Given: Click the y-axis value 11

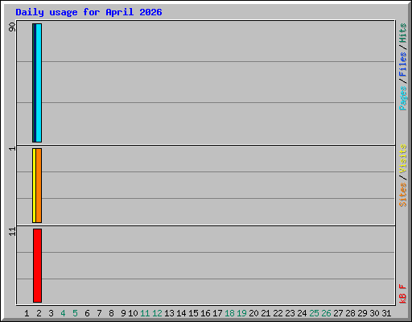Looking at the screenshot, I should click(12, 232).
